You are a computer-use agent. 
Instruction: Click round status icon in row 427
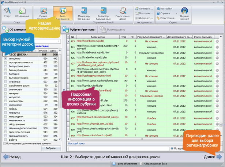[217, 64]
